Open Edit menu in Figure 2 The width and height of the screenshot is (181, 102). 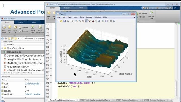[64, 17]
